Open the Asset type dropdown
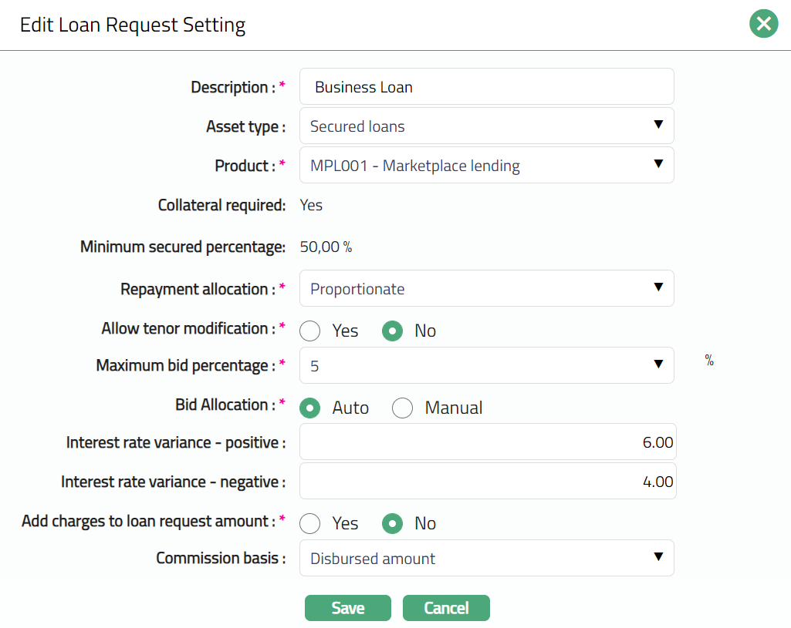 pos(486,126)
